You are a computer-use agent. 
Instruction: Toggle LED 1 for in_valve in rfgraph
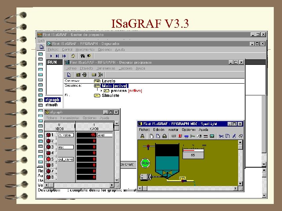click(x=48, y=135)
